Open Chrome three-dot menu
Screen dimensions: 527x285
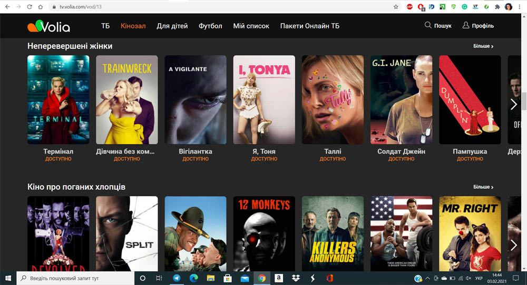(x=520, y=7)
